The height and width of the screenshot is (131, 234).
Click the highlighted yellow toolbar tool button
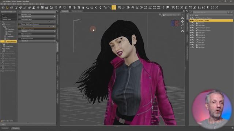(x=114, y=7)
